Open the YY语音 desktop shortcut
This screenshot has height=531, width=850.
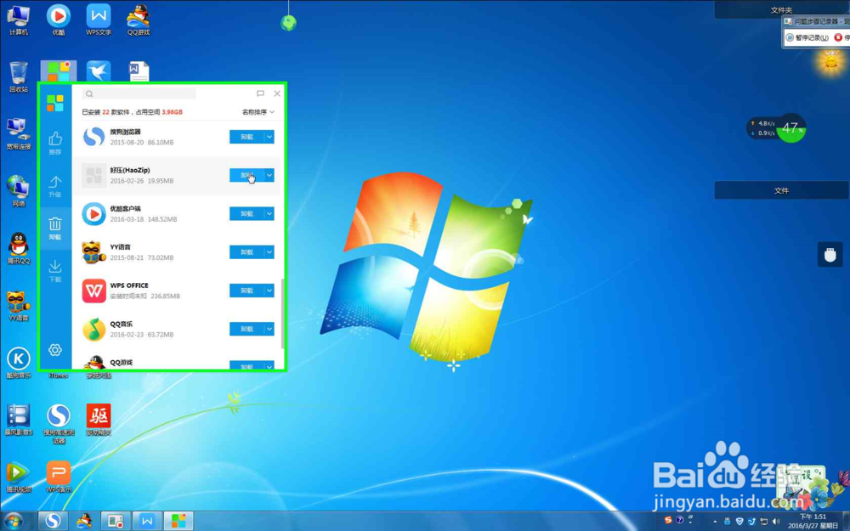(x=19, y=305)
